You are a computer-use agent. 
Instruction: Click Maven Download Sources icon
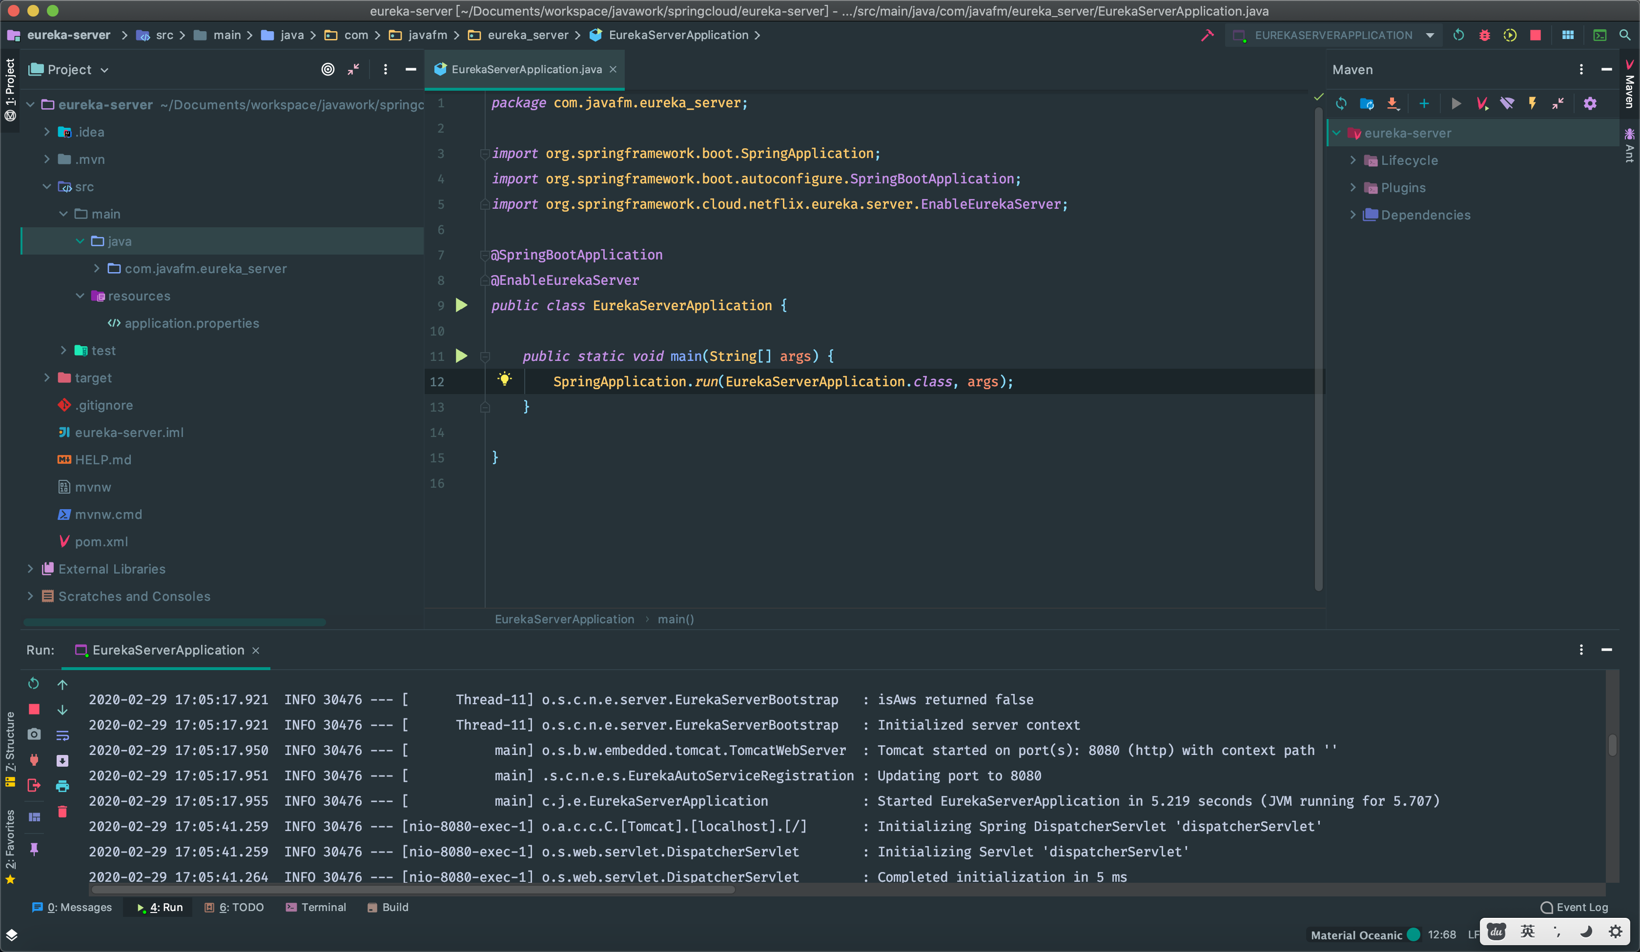pyautogui.click(x=1392, y=103)
